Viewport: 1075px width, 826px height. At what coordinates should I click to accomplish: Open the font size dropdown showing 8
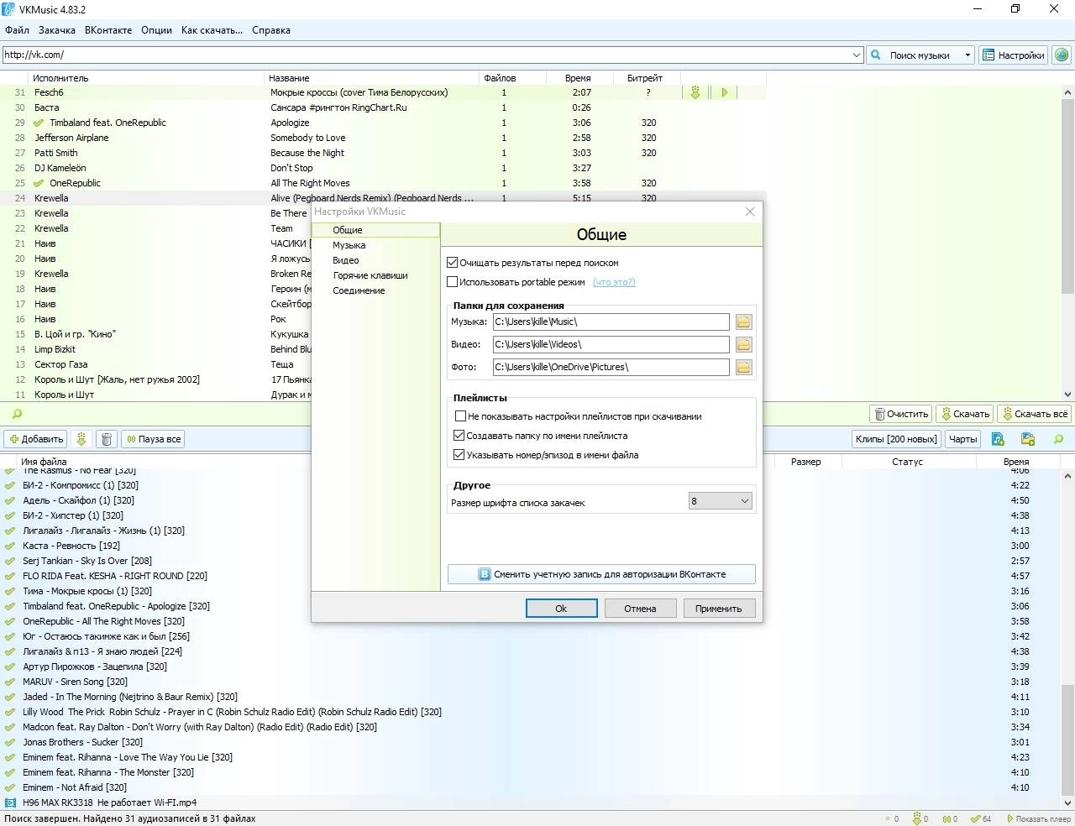(x=720, y=501)
